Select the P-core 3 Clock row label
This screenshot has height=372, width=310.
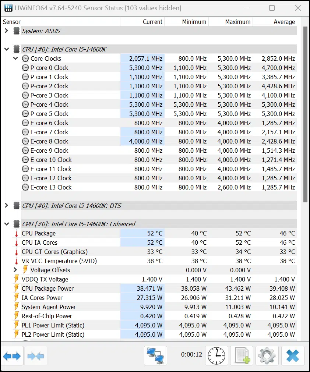[49, 95]
